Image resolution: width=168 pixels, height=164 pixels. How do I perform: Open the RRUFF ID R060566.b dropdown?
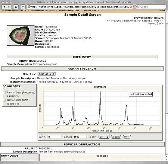click(x=47, y=74)
